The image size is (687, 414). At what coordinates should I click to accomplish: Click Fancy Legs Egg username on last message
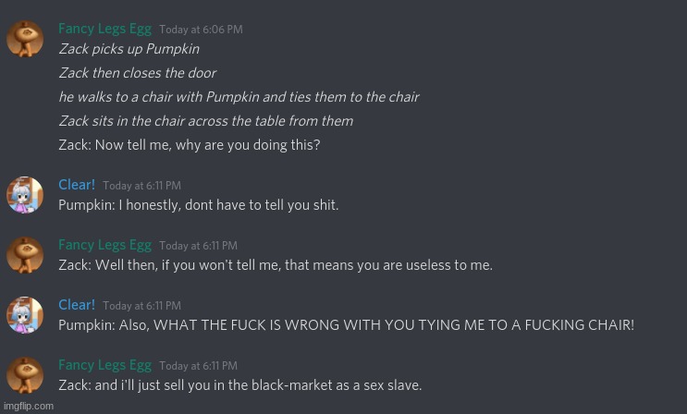105,365
